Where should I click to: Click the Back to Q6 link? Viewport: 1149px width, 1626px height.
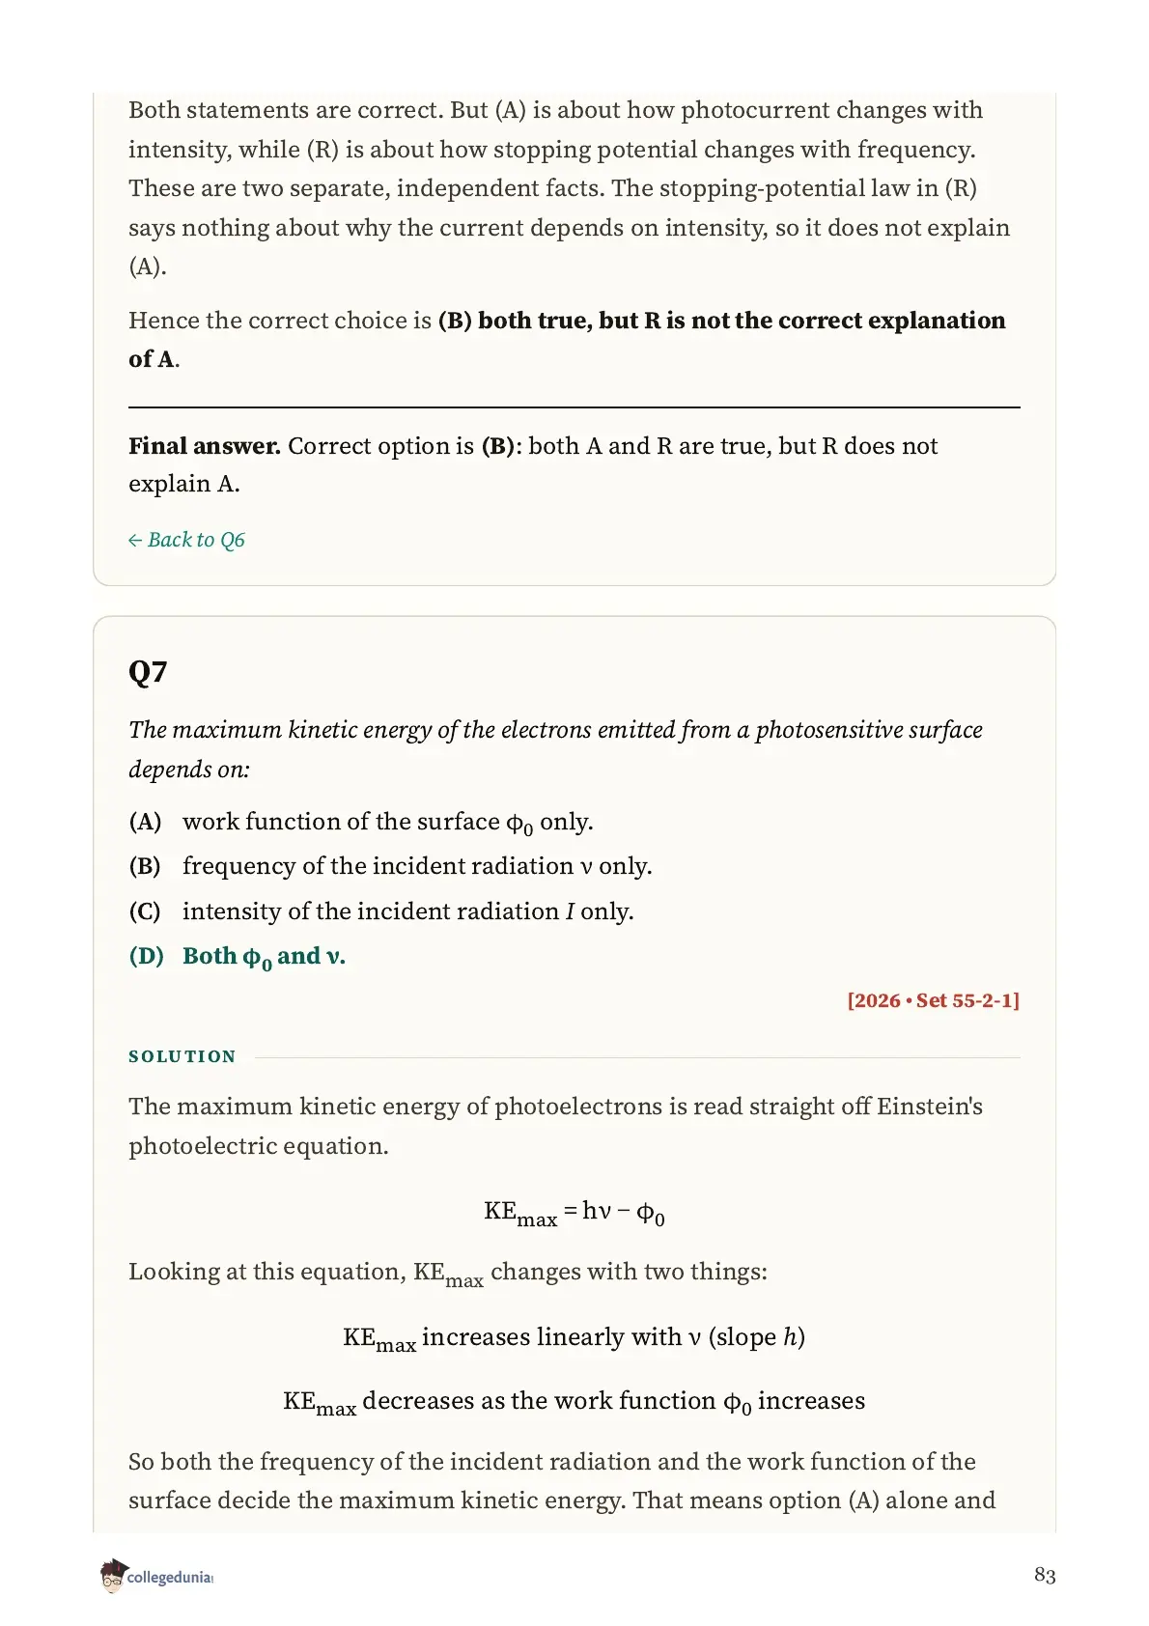[186, 540]
